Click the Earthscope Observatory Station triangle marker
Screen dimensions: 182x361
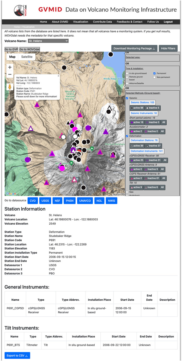[x=74, y=179]
